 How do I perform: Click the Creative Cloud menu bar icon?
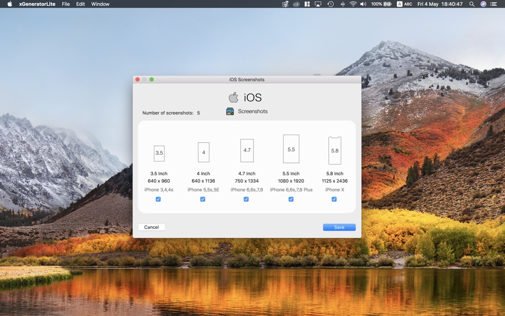pos(296,4)
